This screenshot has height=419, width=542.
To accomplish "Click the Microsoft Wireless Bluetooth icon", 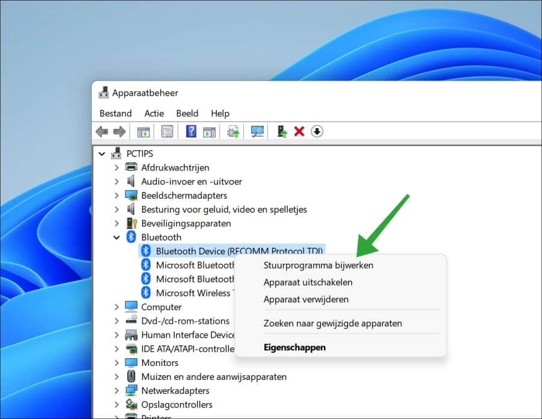I will coord(146,293).
